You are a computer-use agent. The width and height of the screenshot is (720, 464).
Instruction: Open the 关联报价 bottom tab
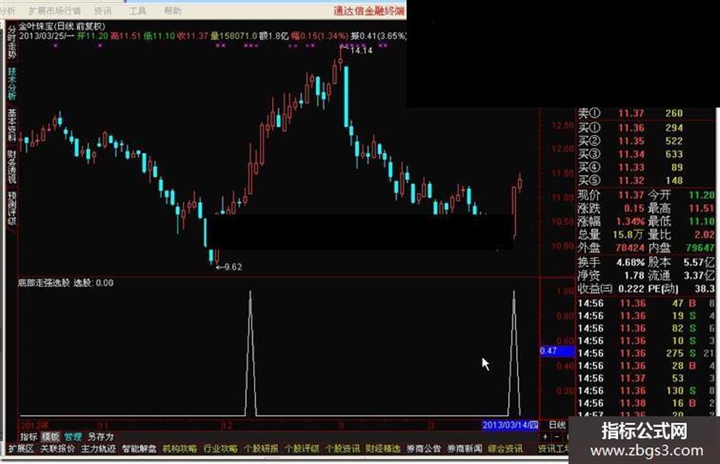coord(57,448)
